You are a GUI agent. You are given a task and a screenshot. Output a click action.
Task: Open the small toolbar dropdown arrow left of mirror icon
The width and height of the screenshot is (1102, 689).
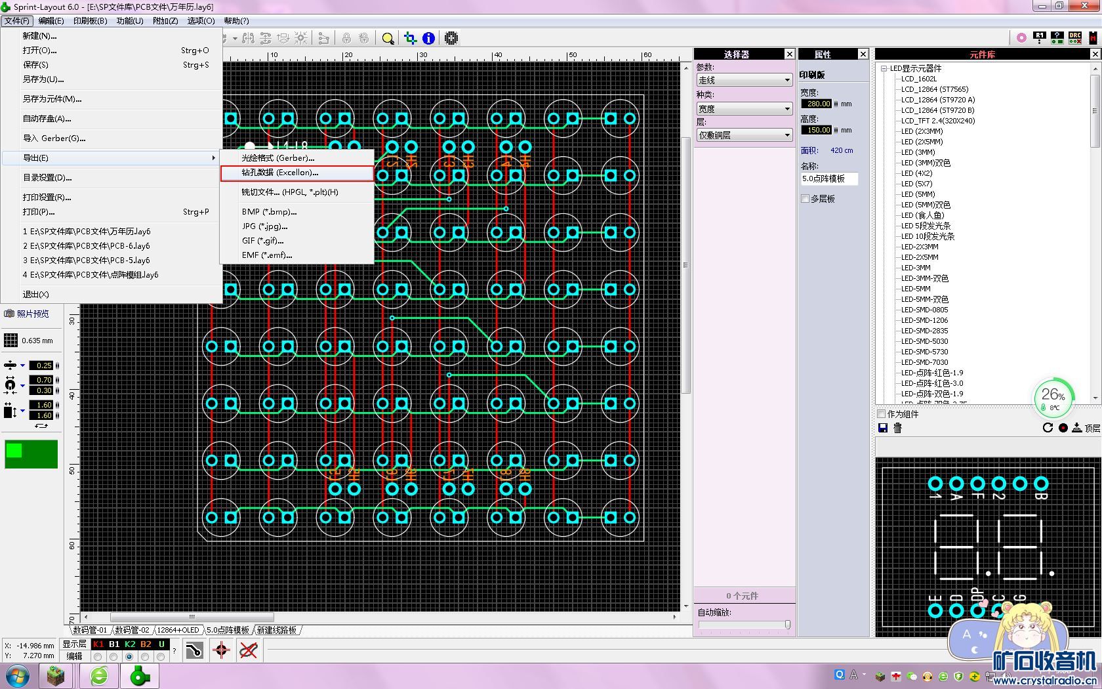[x=234, y=38]
